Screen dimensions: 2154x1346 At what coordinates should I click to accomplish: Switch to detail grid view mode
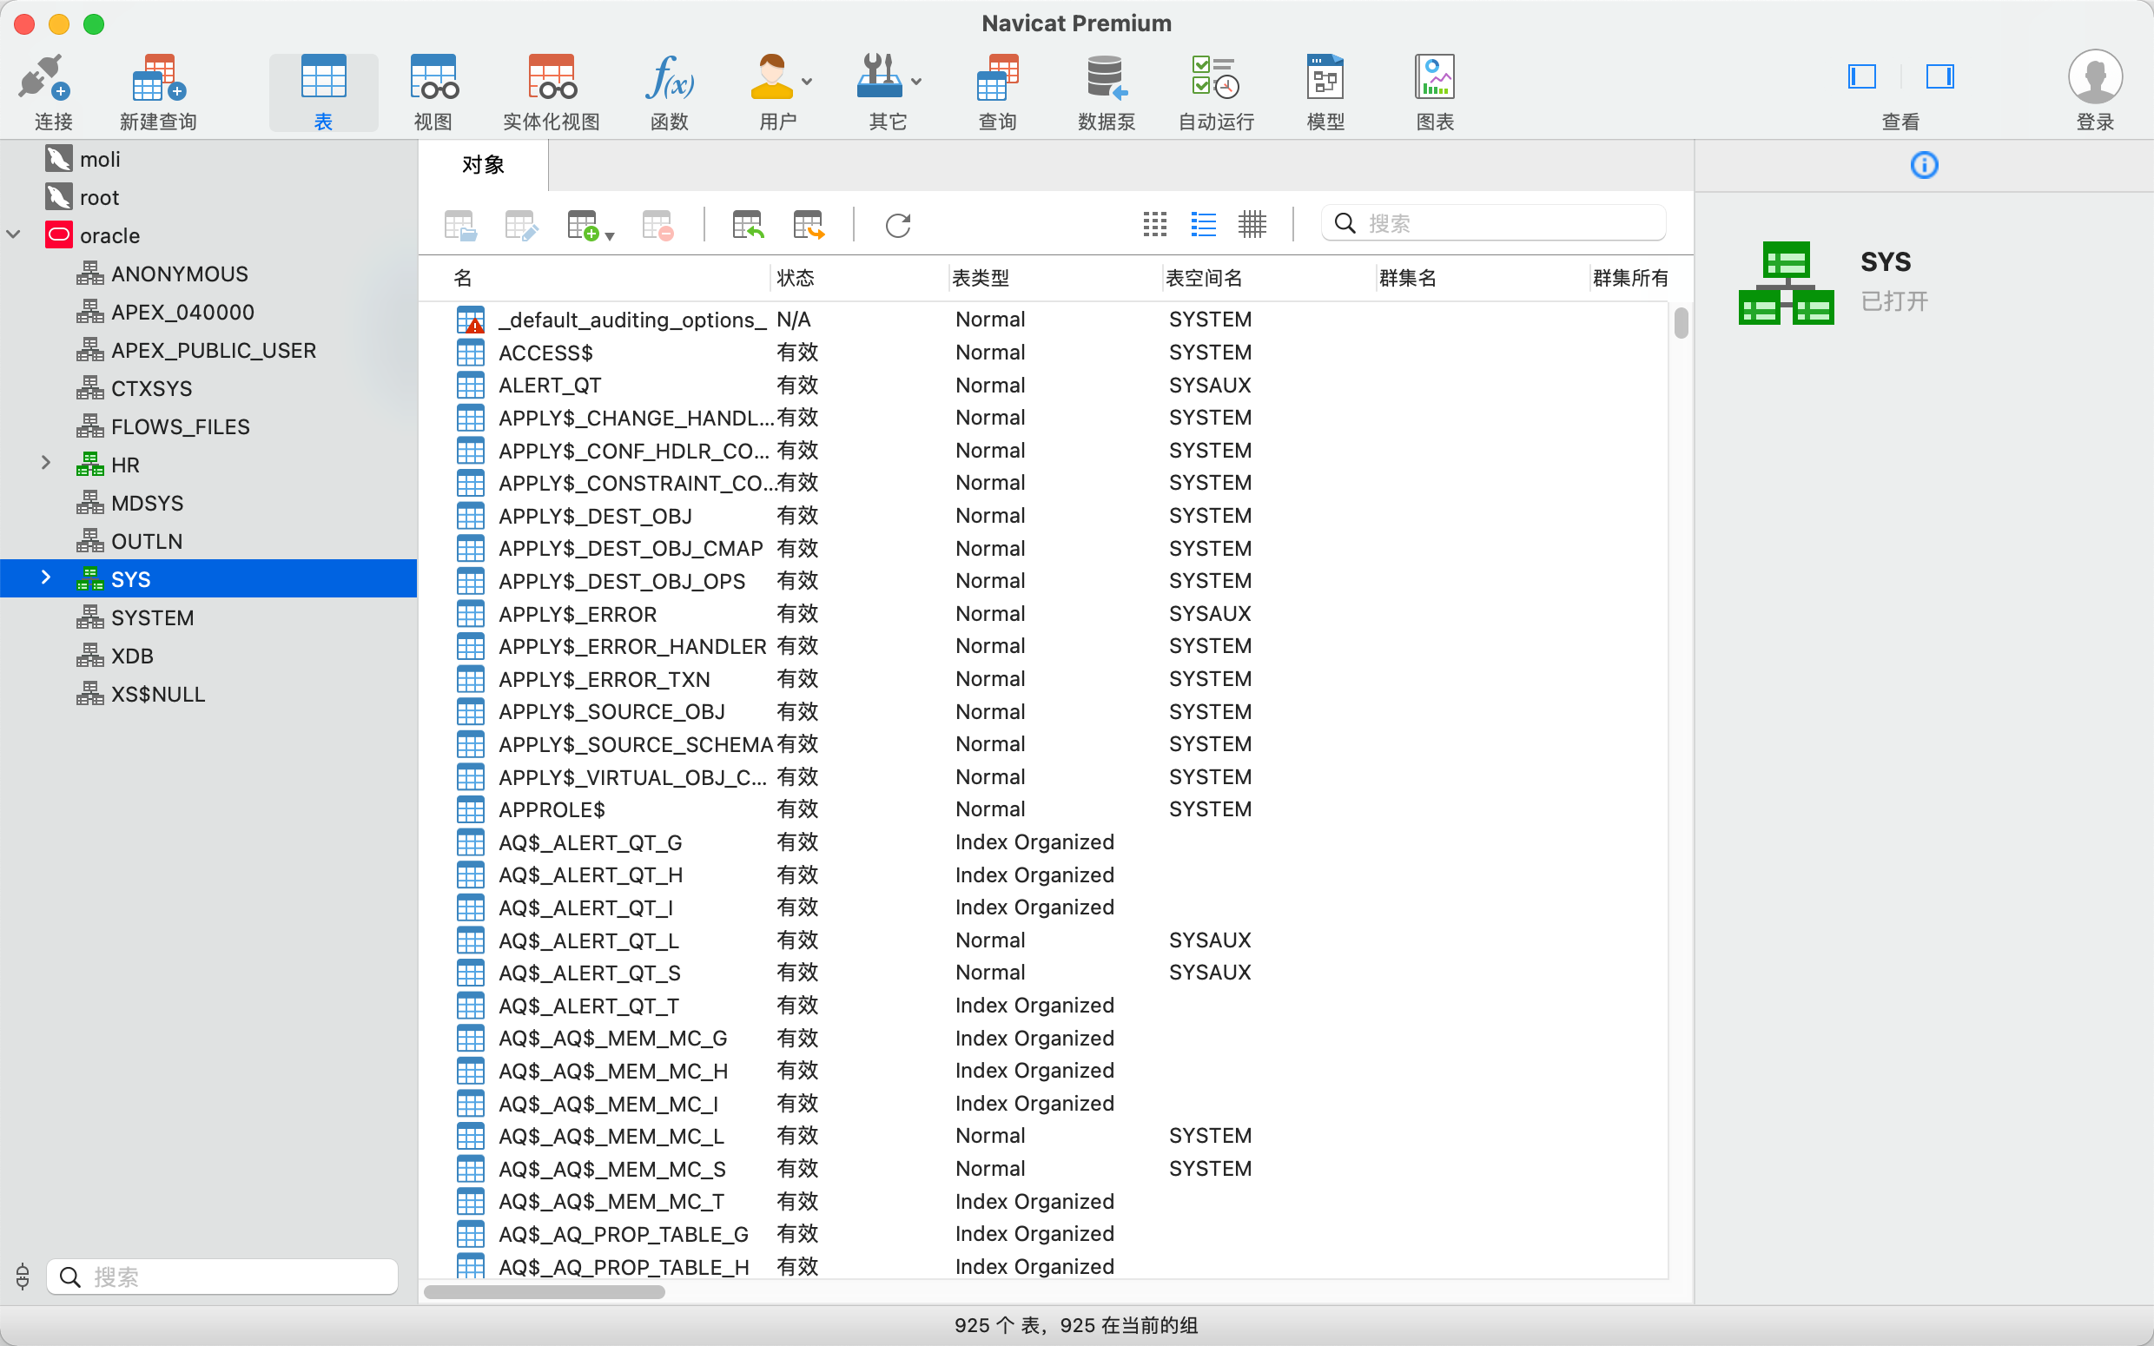click(1252, 224)
